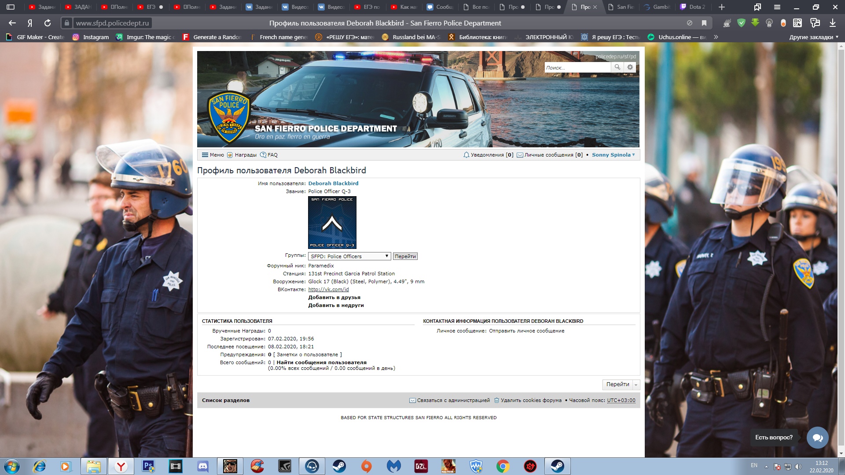845x475 pixels.
Task: Open browser downloads arrow icon
Action: pyautogui.click(x=832, y=23)
